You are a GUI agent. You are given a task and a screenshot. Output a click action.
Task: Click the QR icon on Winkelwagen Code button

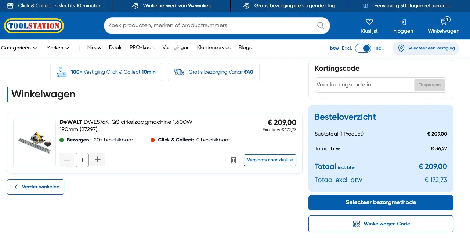pos(356,224)
